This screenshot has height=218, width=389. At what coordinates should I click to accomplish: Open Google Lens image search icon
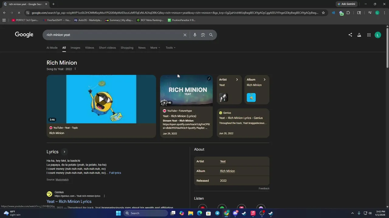203,35
